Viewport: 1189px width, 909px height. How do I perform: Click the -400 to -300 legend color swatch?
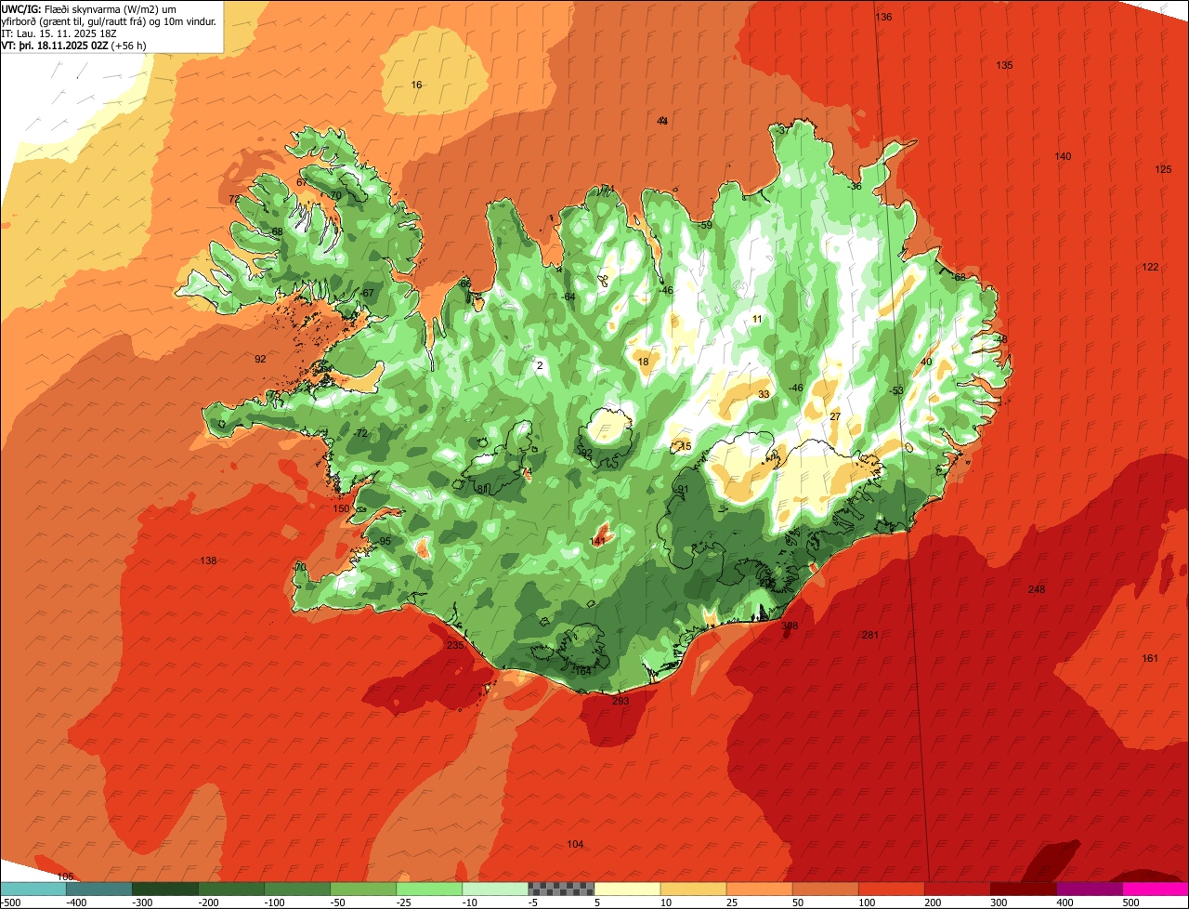(99, 889)
